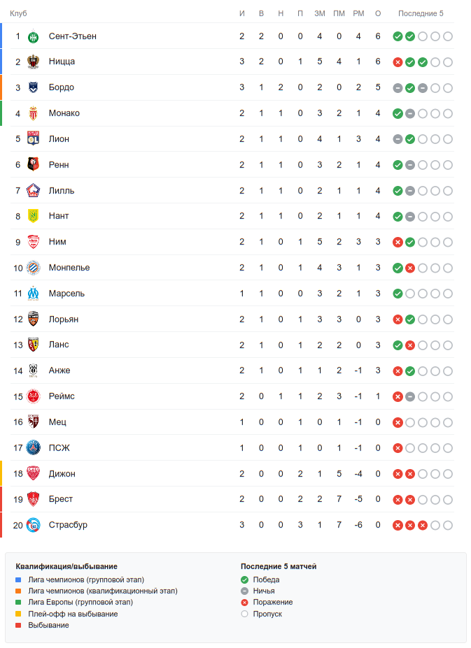Click the red Выбывание legend swatch
Viewport: 471px width, 648px height.
(x=19, y=625)
